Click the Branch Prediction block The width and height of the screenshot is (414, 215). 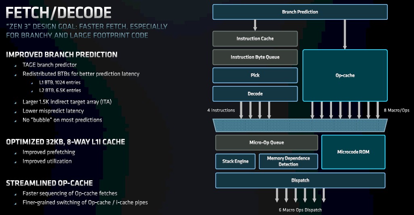click(x=300, y=12)
